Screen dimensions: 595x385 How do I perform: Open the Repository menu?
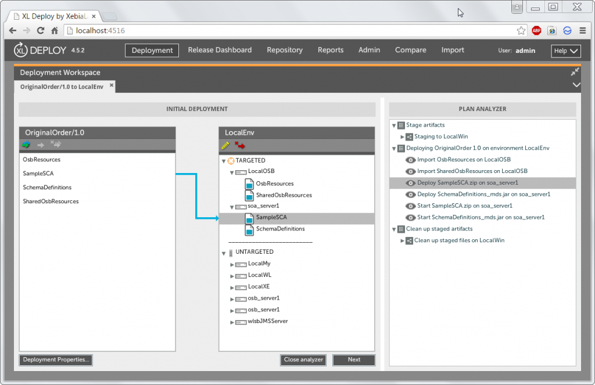(x=284, y=51)
